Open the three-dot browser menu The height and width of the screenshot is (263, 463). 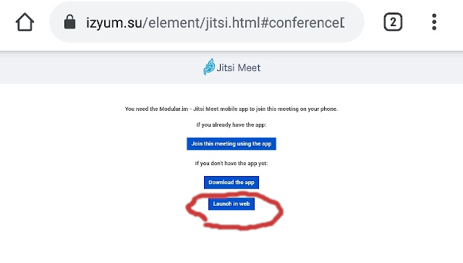click(434, 22)
